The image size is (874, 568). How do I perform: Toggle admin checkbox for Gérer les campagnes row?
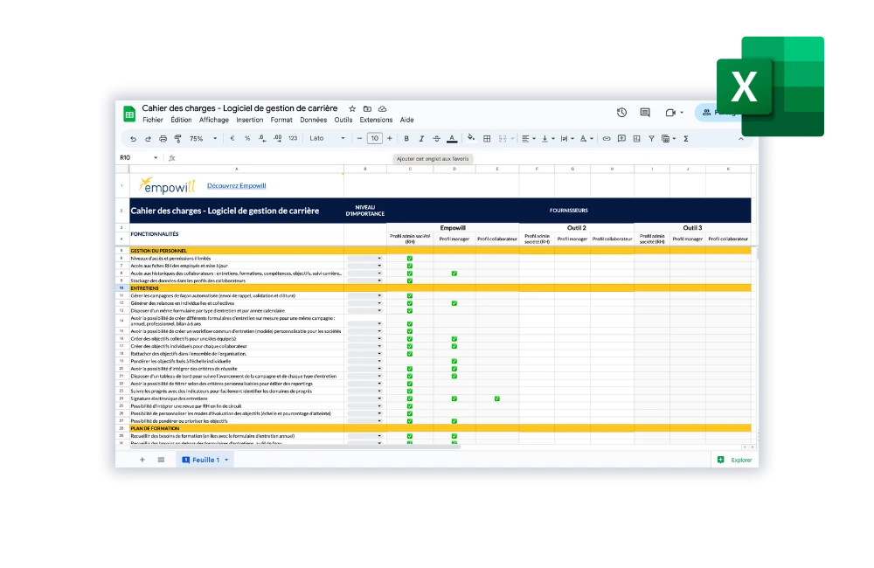[x=410, y=296]
